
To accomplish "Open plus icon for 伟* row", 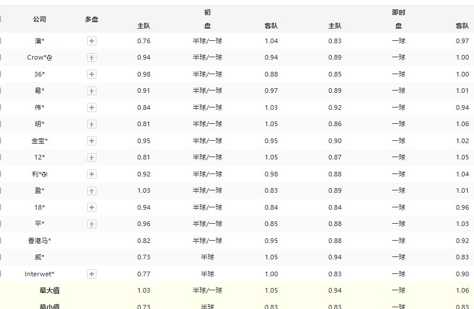I will (x=92, y=107).
